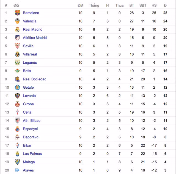This screenshot has width=176, height=174.
Task: Open the Leganés team link
Action: pyautogui.click(x=30, y=63)
